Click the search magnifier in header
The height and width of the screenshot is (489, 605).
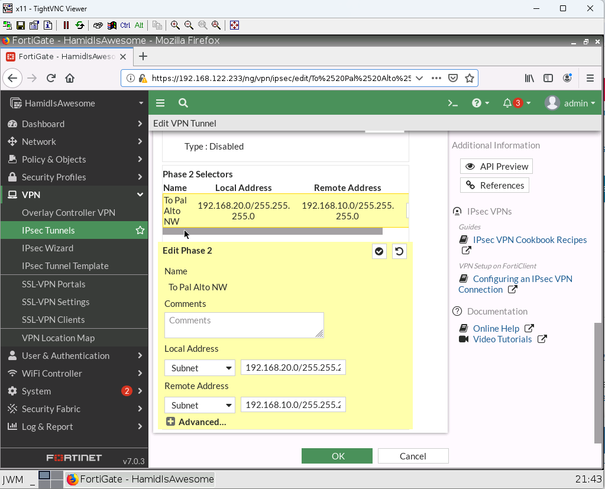tap(183, 103)
